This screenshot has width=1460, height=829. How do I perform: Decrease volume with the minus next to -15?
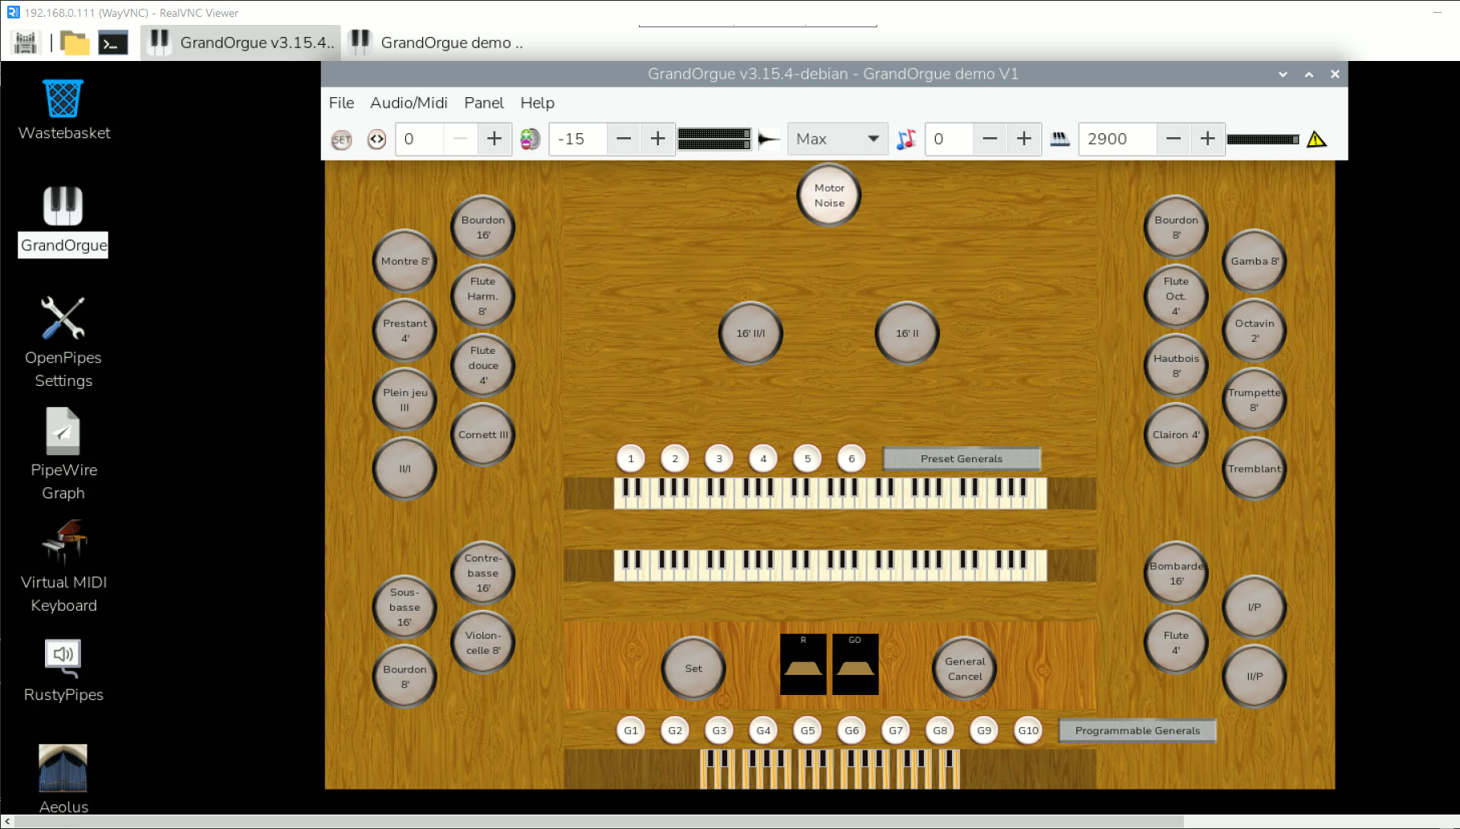624,139
